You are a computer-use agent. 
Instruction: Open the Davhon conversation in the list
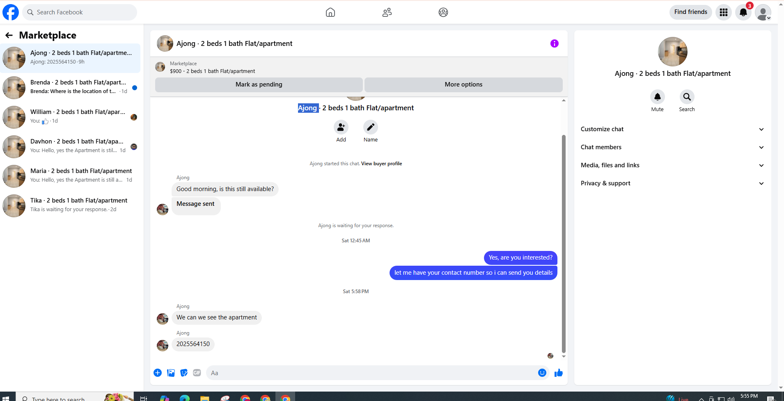pos(70,147)
